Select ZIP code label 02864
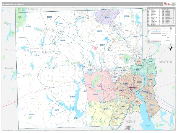Screen dimensions: 177x133 [x=126, y=16]
